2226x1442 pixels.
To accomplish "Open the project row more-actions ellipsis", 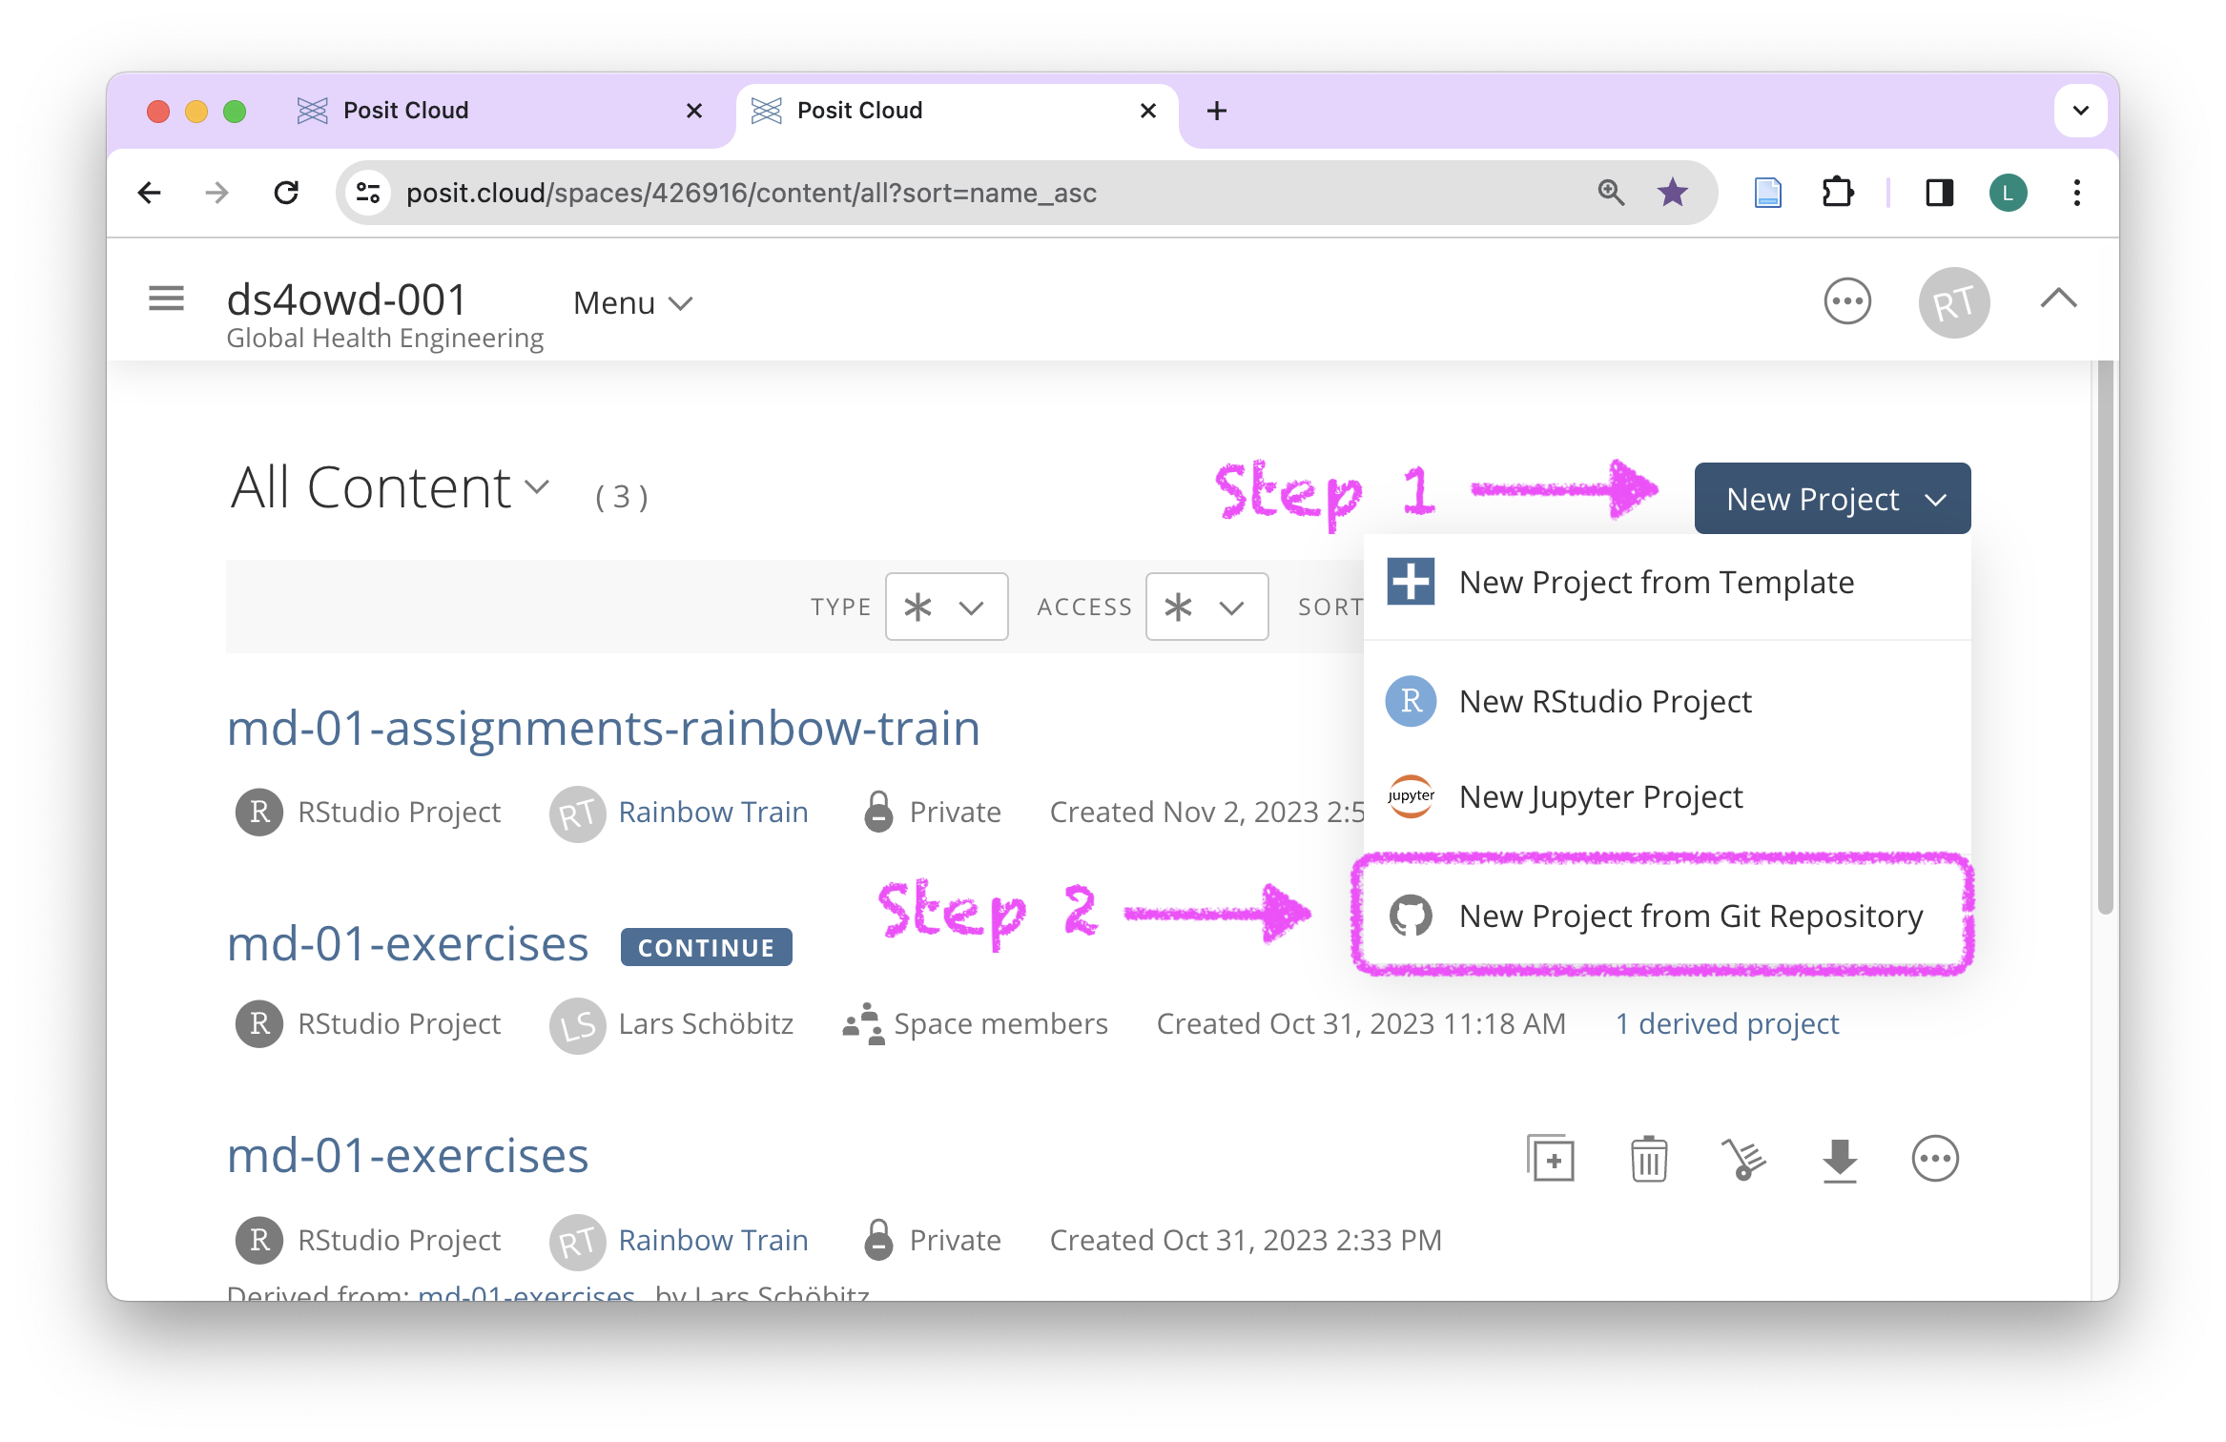I will (1935, 1159).
